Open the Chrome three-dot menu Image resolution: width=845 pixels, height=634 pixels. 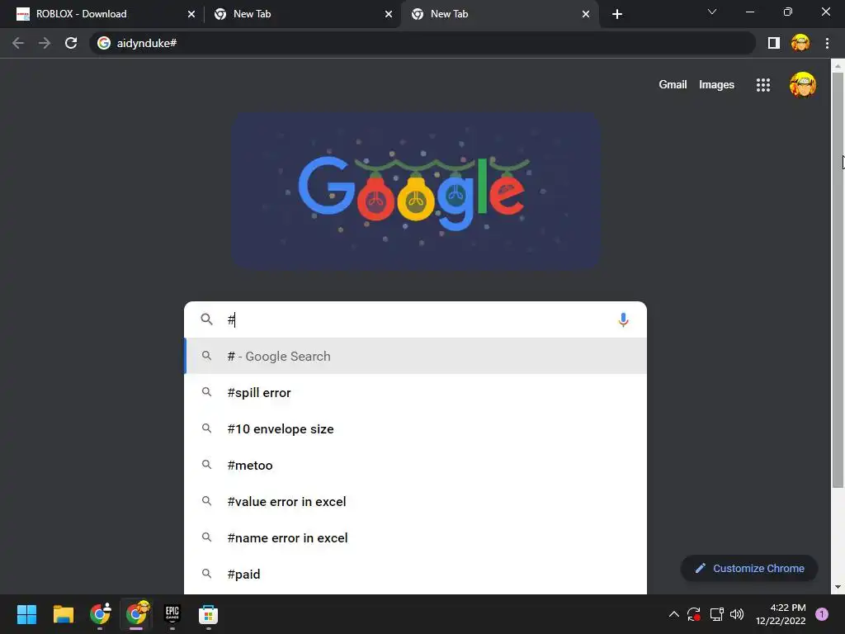click(827, 43)
